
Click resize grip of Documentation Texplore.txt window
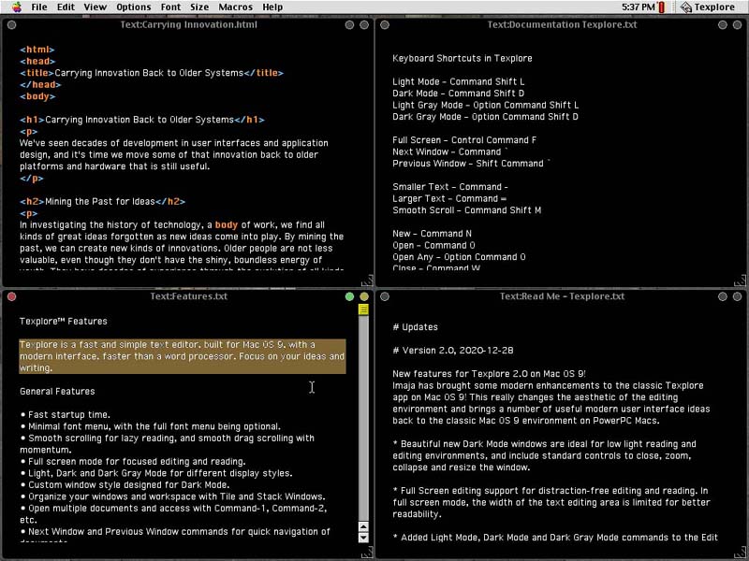pyautogui.click(x=740, y=280)
